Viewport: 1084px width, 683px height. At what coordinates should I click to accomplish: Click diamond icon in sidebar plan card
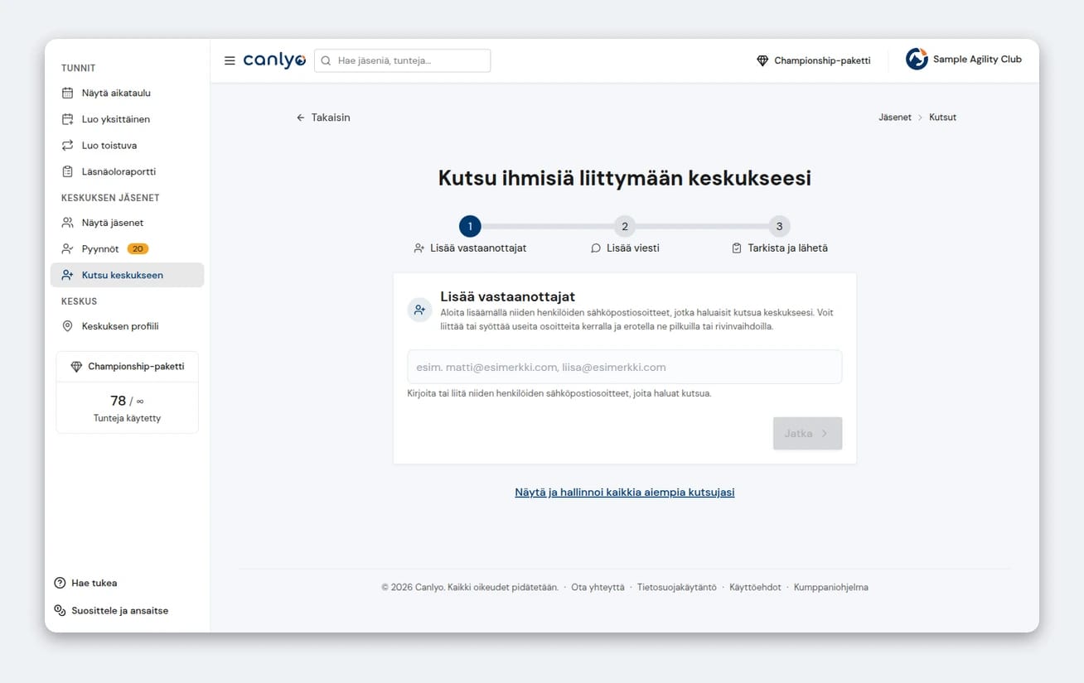[76, 366]
